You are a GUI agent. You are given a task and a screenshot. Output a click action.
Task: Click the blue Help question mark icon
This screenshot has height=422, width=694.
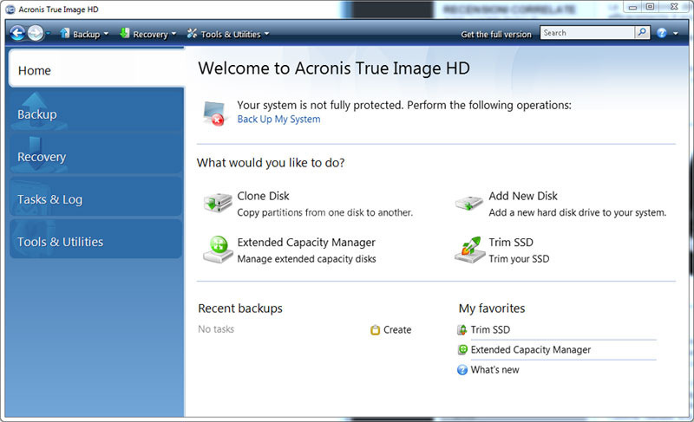[662, 33]
